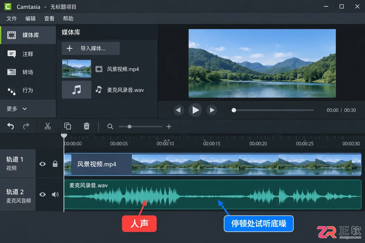365x243 pixels.
Task: Open the 查看 menu
Action: (49, 18)
